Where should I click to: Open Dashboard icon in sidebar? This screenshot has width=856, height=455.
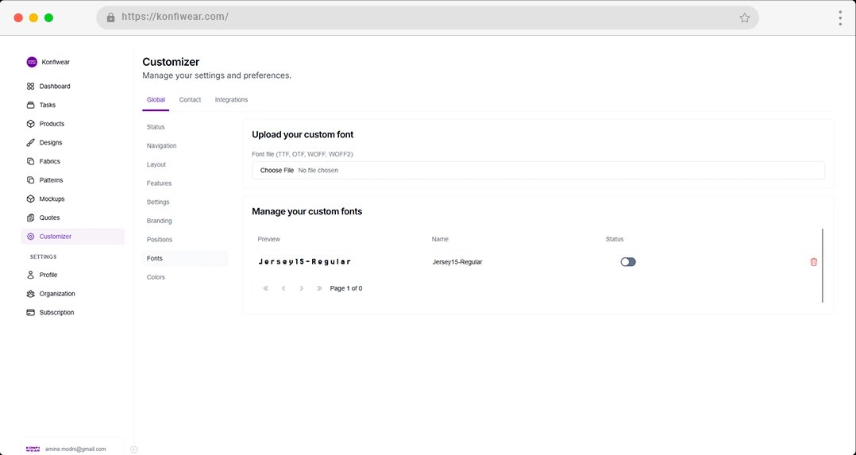[x=30, y=87]
